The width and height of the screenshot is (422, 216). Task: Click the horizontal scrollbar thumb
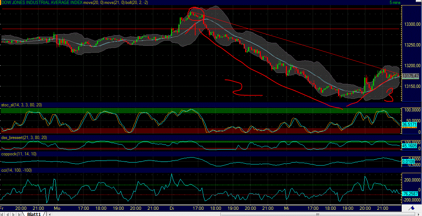coord(318,214)
